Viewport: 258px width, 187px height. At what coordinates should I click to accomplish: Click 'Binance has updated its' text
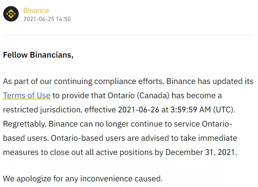pos(210,82)
